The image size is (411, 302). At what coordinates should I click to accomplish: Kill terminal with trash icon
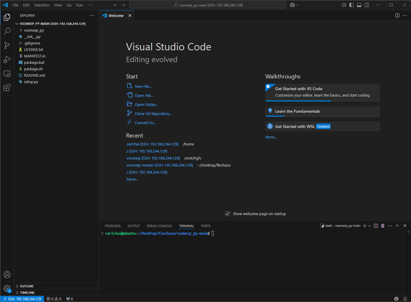383,226
